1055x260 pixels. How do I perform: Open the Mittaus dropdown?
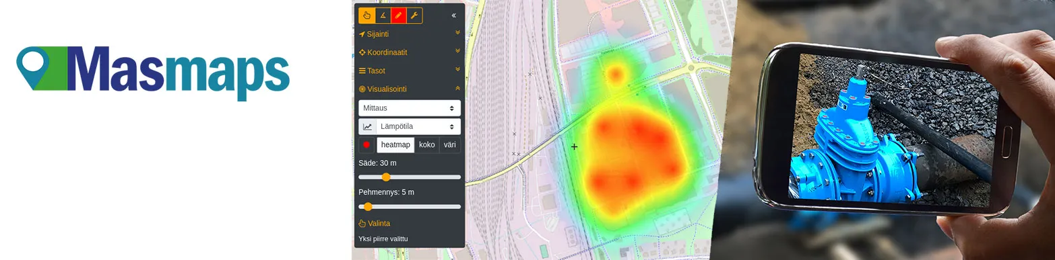410,107
